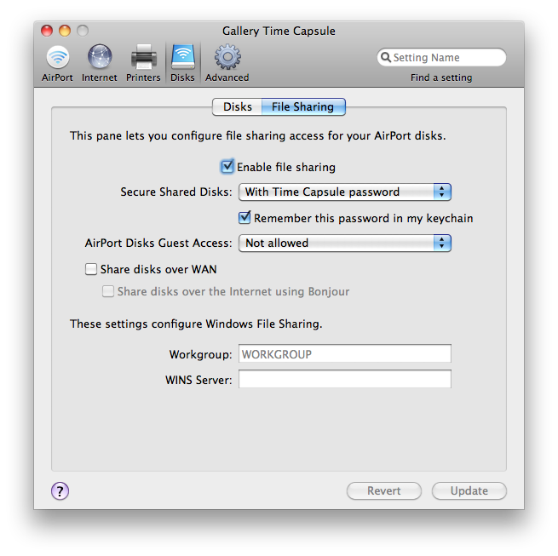Click into the Workgroup text field

[x=345, y=353]
